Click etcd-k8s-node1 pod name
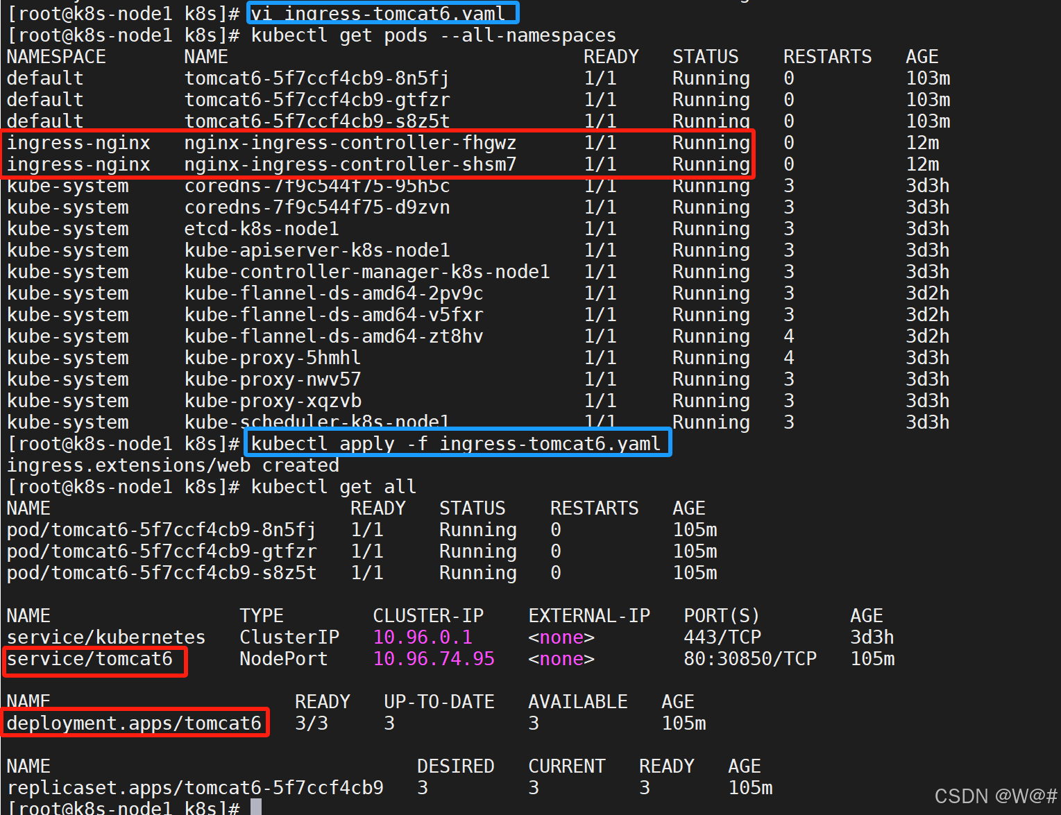The width and height of the screenshot is (1061, 815). tap(262, 229)
